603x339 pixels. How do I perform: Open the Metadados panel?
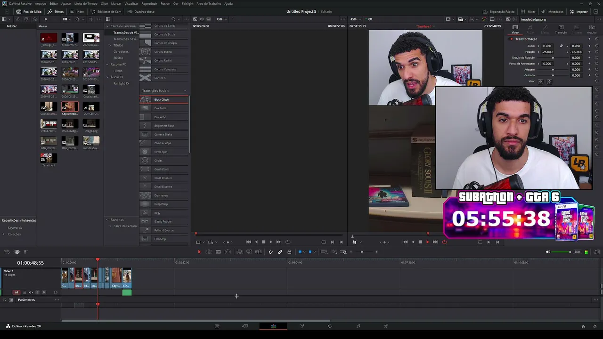point(553,11)
